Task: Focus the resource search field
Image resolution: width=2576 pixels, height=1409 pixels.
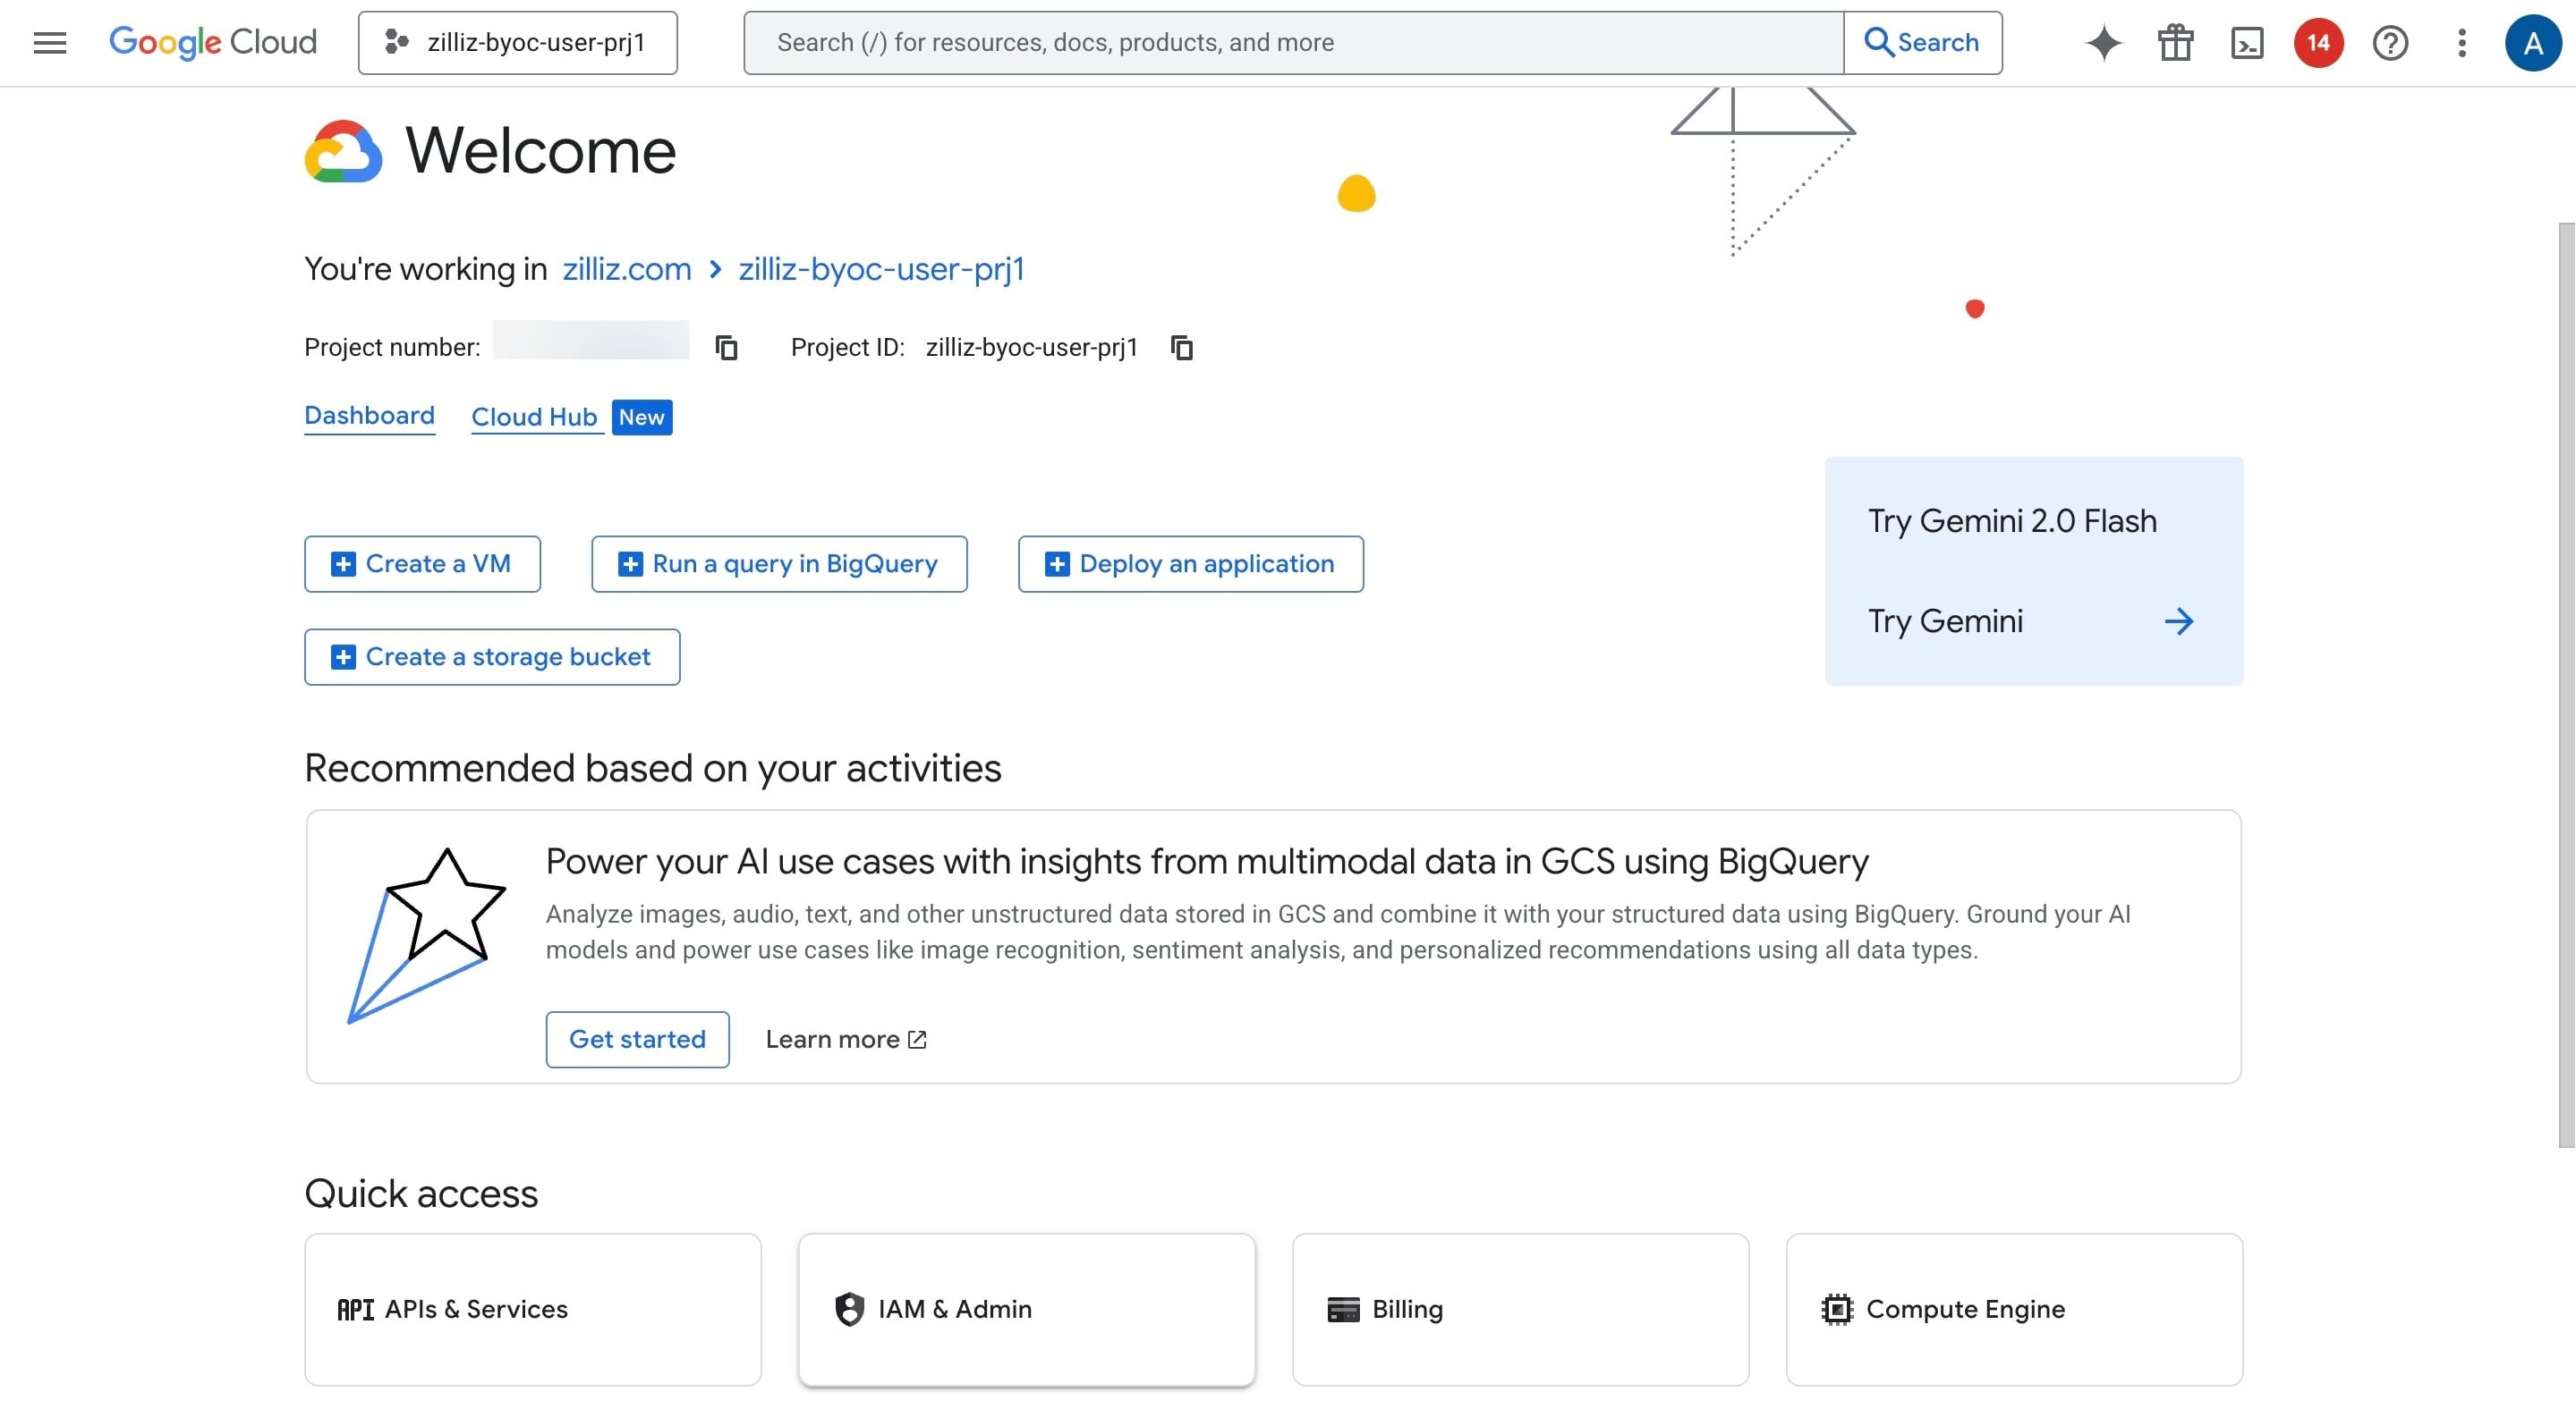Action: point(1293,43)
